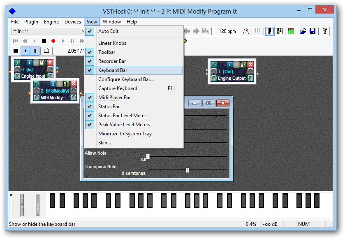The image size is (345, 239).
Task: Click red X on Engine Input node
Action: point(50,62)
